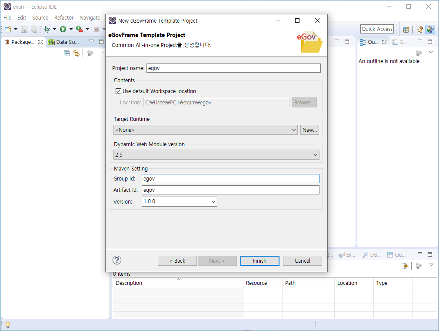Close the Package Explorer tab

point(40,42)
